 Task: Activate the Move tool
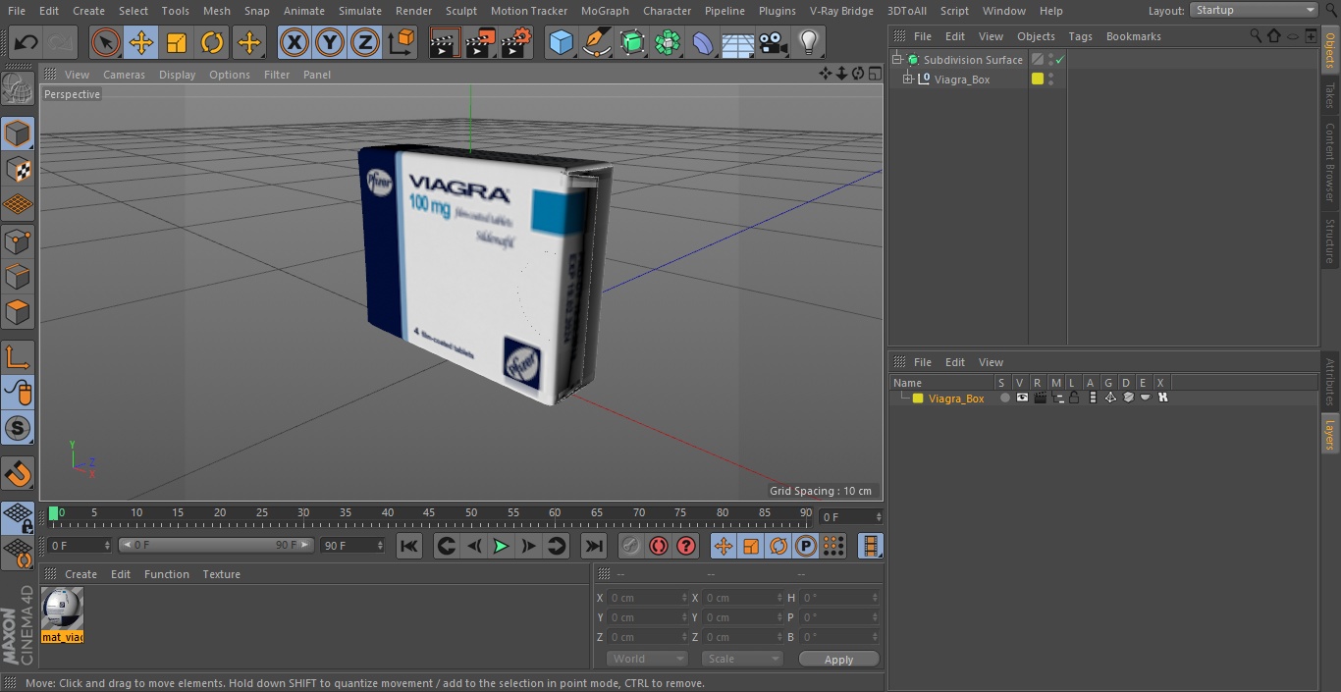(x=141, y=42)
